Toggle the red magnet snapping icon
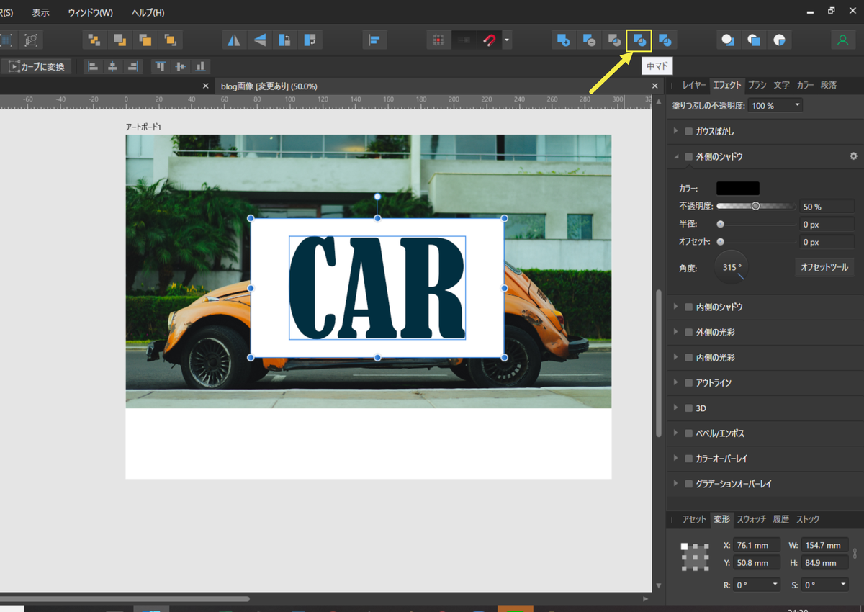Image resolution: width=864 pixels, height=612 pixels. [x=489, y=40]
